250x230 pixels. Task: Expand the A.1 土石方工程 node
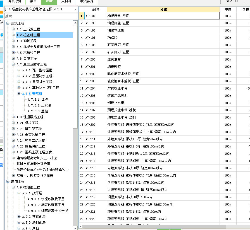(x=13, y=29)
